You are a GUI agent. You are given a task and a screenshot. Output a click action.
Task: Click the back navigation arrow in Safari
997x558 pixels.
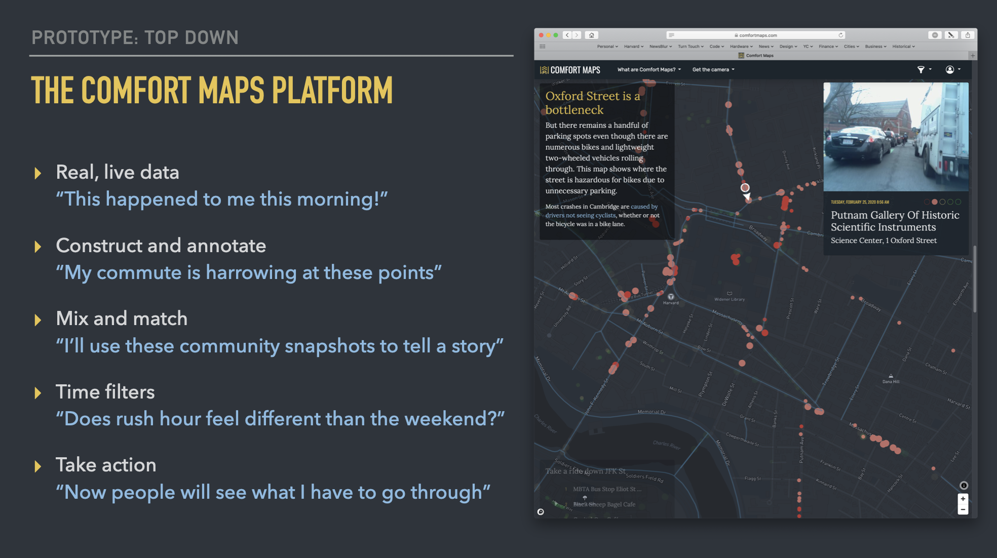[x=567, y=35]
